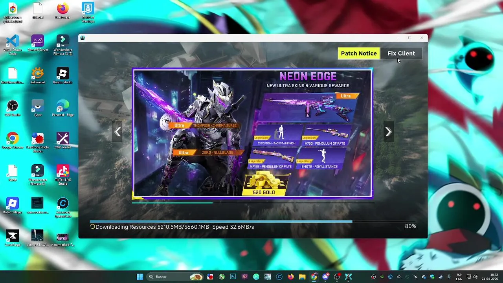Open Discord from the taskbar

(x=325, y=277)
